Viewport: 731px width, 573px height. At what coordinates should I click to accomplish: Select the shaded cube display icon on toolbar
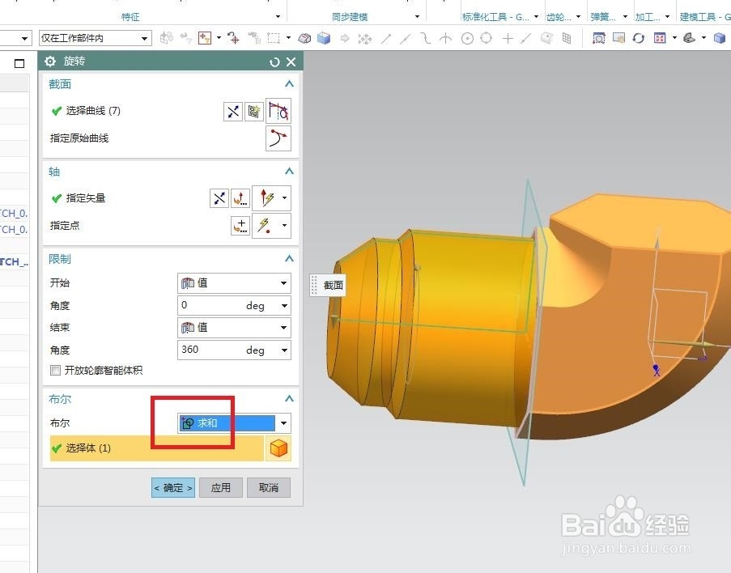(x=720, y=37)
